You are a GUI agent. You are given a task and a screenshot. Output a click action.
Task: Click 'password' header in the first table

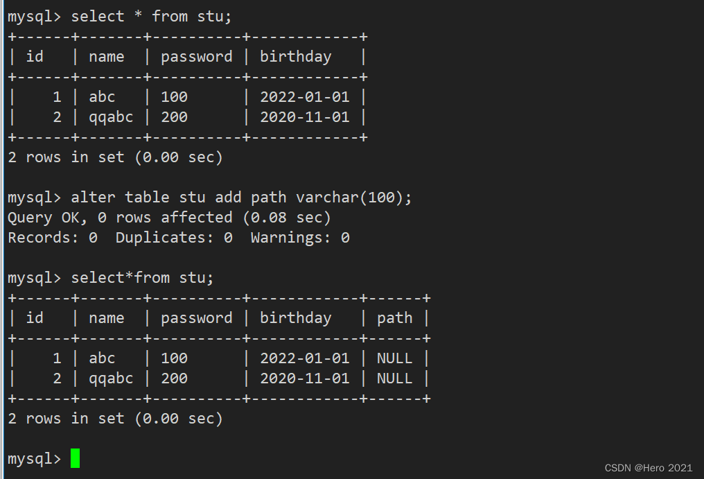(x=197, y=57)
